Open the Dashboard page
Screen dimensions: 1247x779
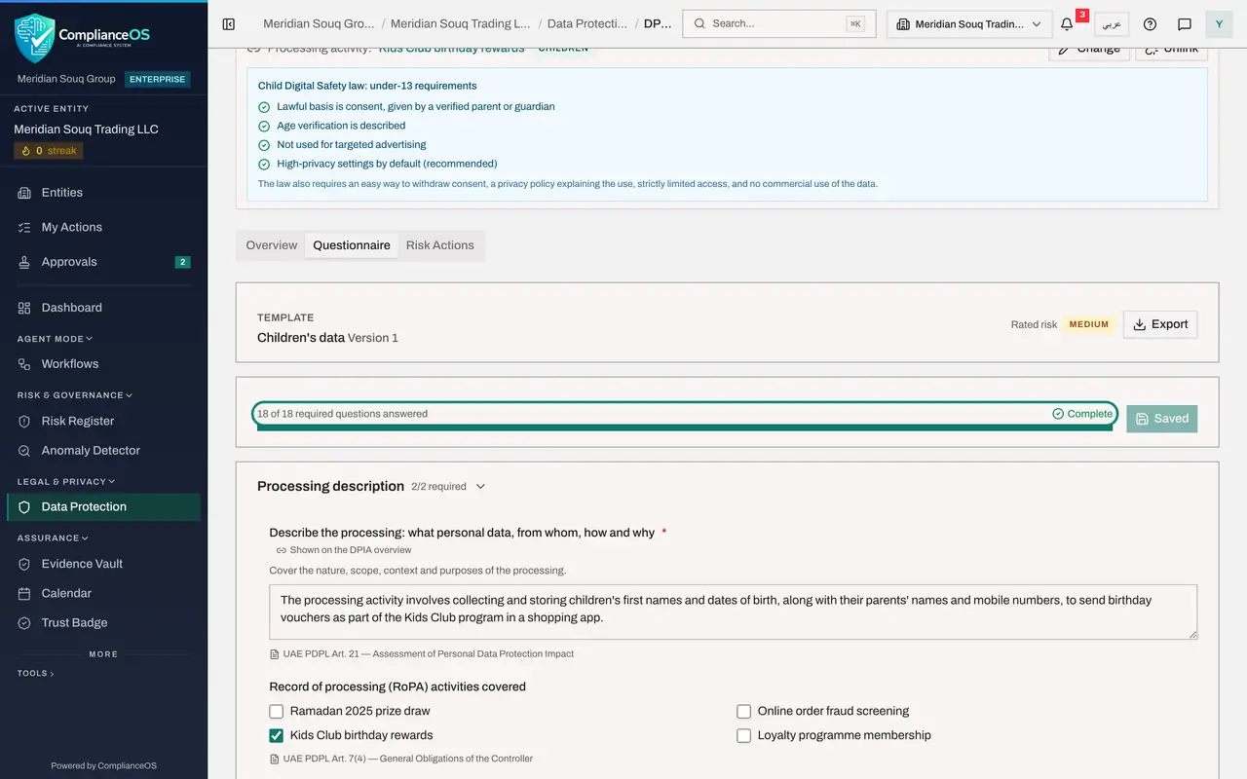click(x=103, y=308)
